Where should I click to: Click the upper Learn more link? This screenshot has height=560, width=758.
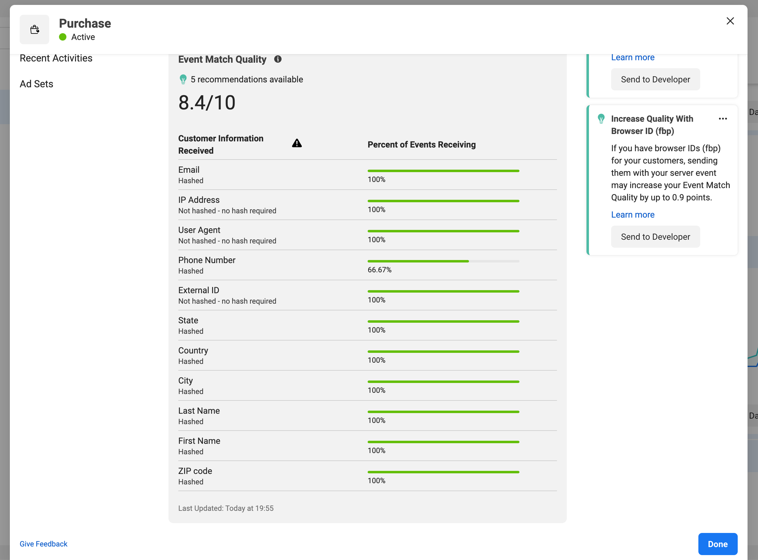click(633, 57)
